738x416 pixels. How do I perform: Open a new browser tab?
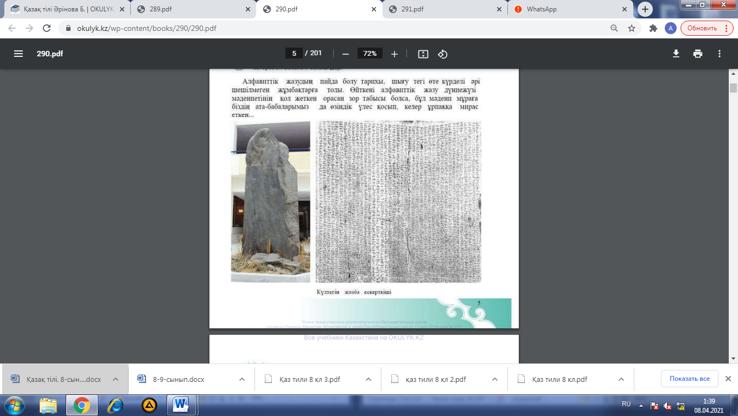(645, 9)
